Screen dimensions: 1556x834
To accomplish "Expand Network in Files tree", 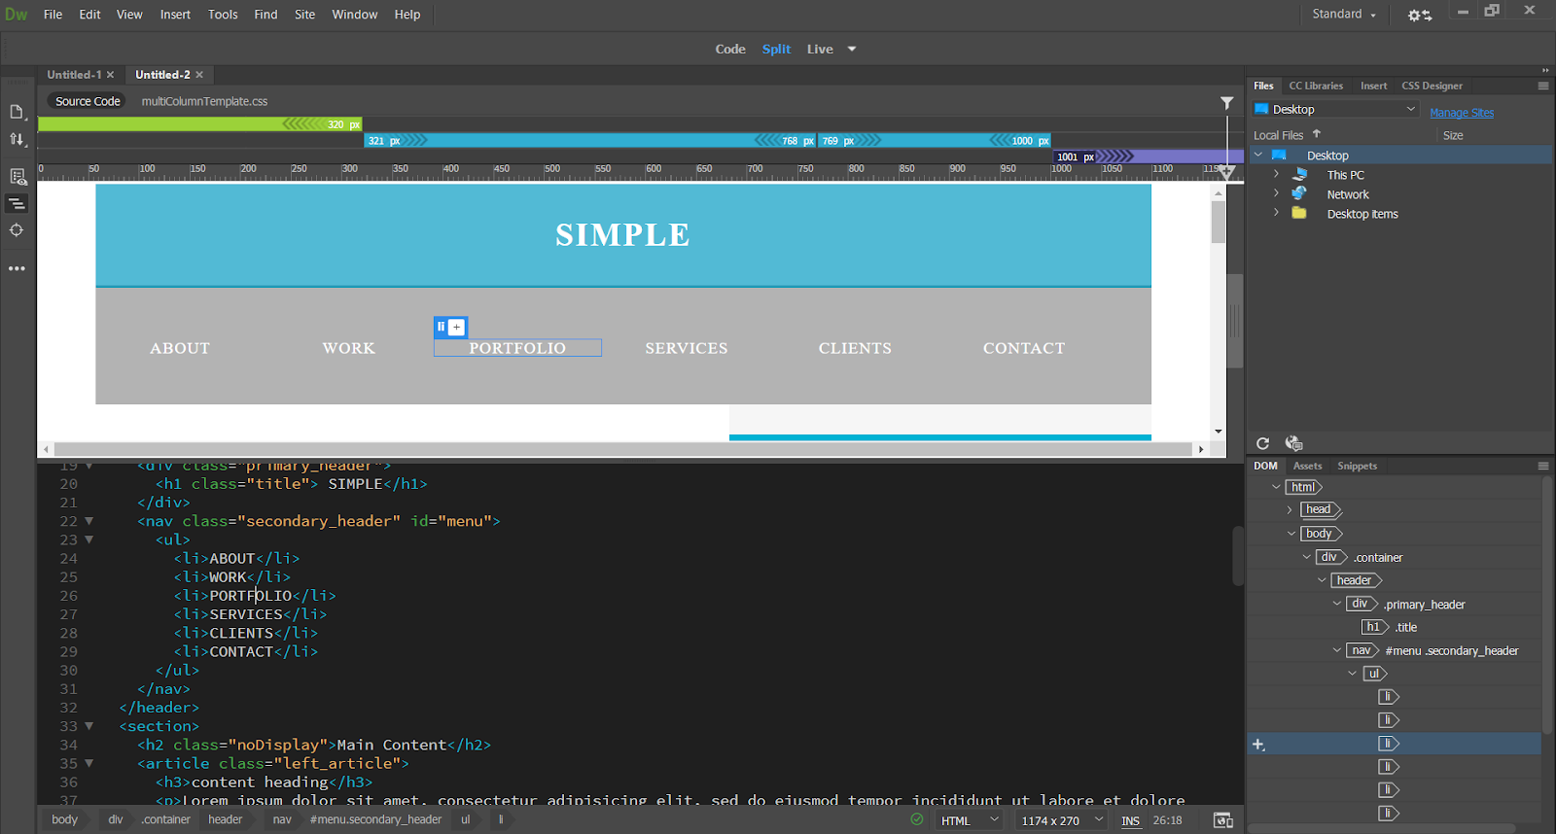I will pyautogui.click(x=1276, y=193).
